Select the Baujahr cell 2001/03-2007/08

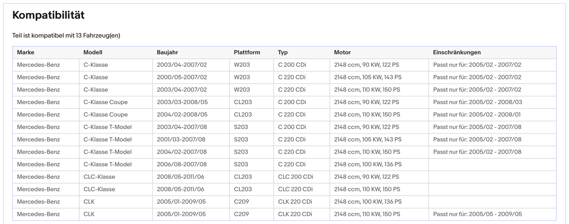click(x=181, y=140)
